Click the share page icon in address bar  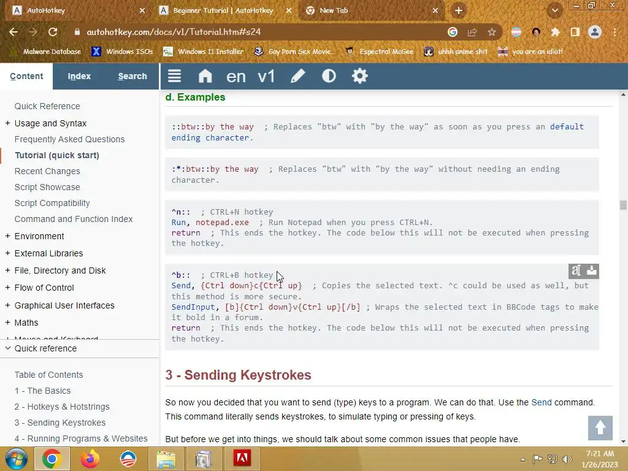[472, 32]
